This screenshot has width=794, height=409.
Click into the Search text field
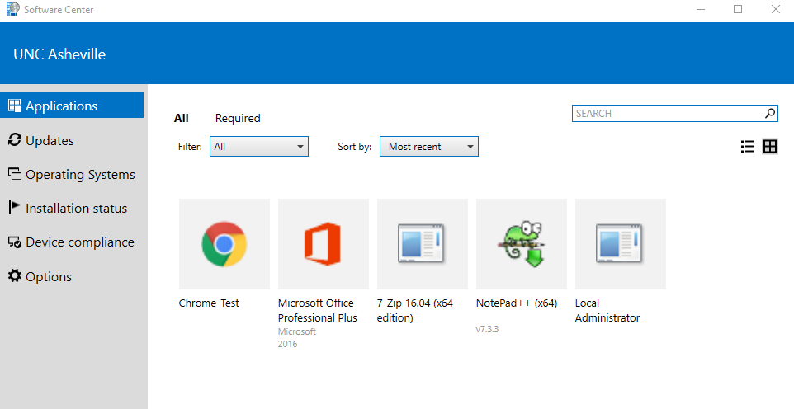pos(665,114)
